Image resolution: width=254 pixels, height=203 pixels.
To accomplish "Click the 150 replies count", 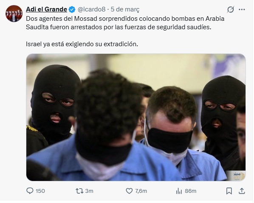I will coord(40,191).
